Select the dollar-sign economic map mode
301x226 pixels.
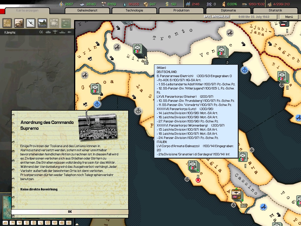(26, 223)
